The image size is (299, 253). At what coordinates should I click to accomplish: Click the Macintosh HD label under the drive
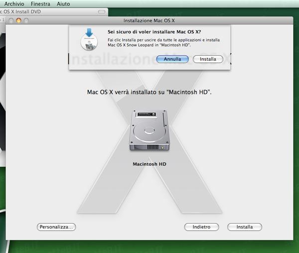pyautogui.click(x=149, y=164)
